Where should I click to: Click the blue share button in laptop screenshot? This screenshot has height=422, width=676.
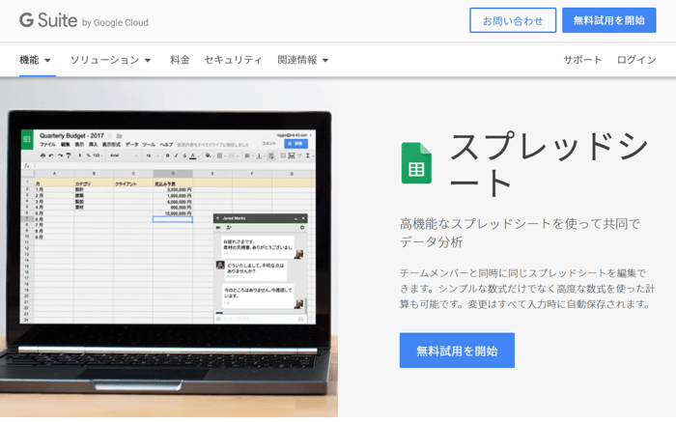point(296,144)
